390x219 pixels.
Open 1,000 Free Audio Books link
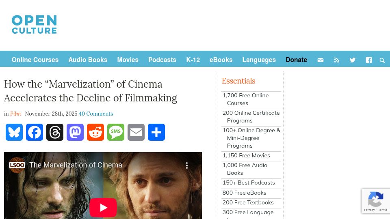(x=245, y=169)
